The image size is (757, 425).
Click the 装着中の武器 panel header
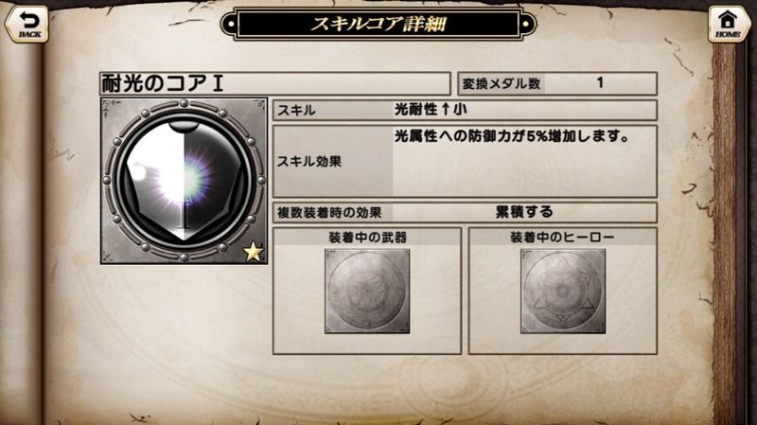tap(367, 238)
